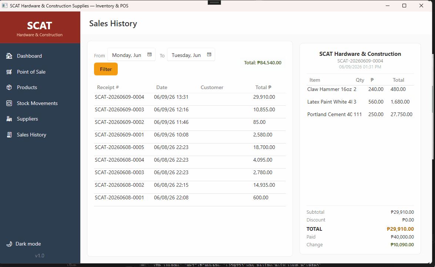The height and width of the screenshot is (267, 435).
Task: Click the Point of Sale cart icon
Action: 9,72
